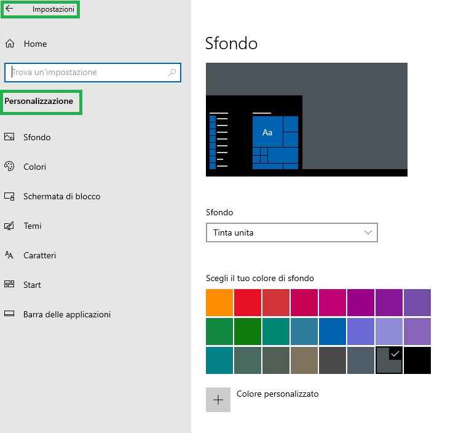Click the selected dark gray checked swatch
Image resolution: width=461 pixels, height=433 pixels.
389,360
